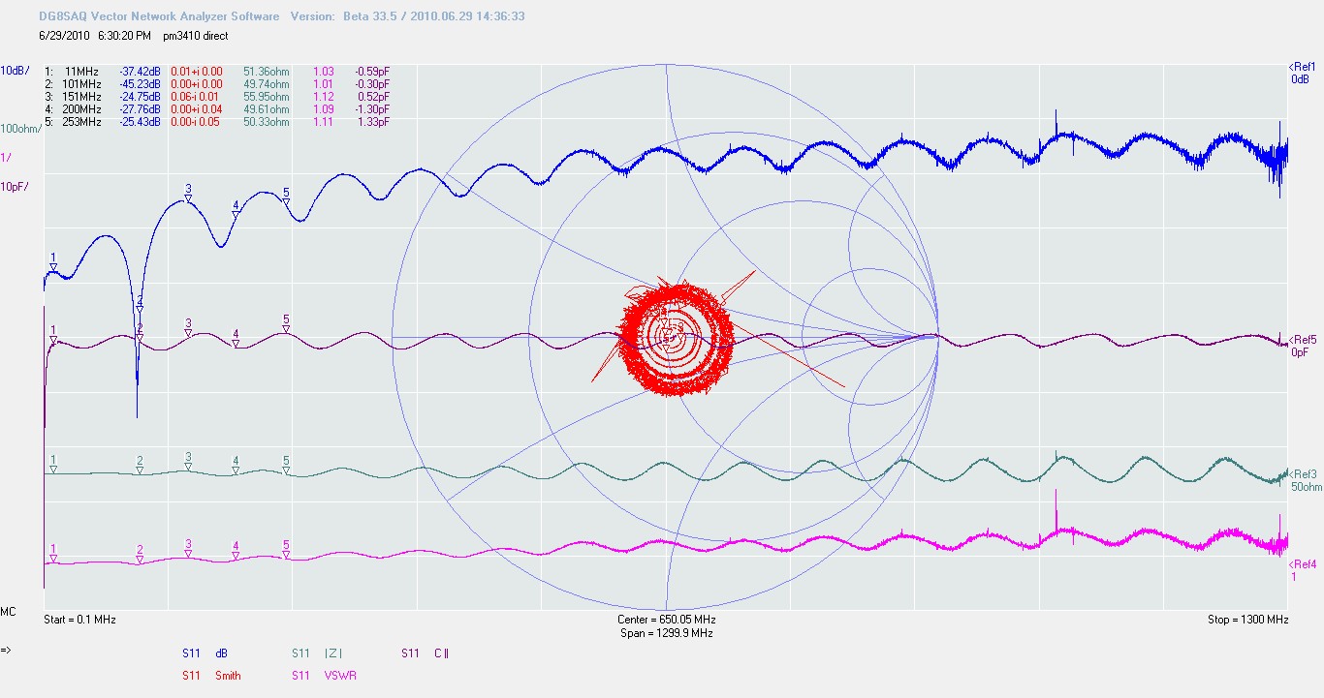Viewport: 1324px width, 698px height.
Task: Click the Ref3 50ohm reference level indicator
Action: click(1306, 480)
